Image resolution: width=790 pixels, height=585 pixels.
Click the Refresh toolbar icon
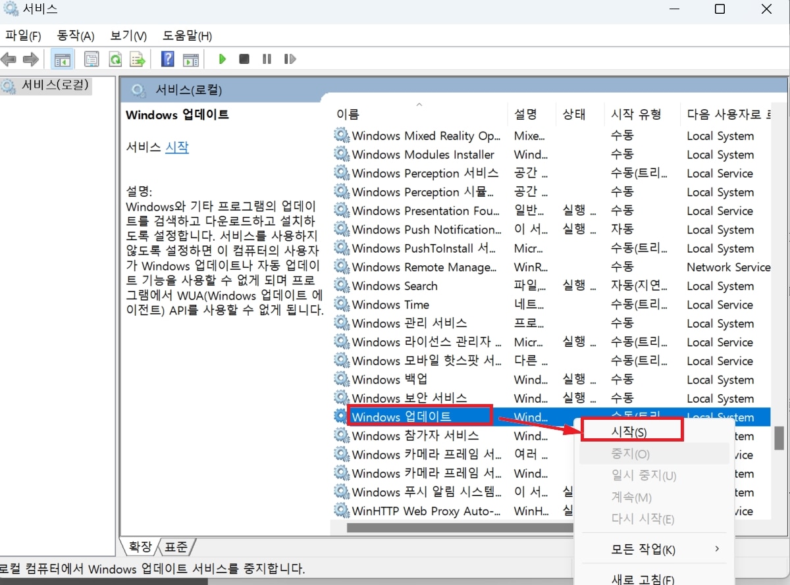pos(115,59)
